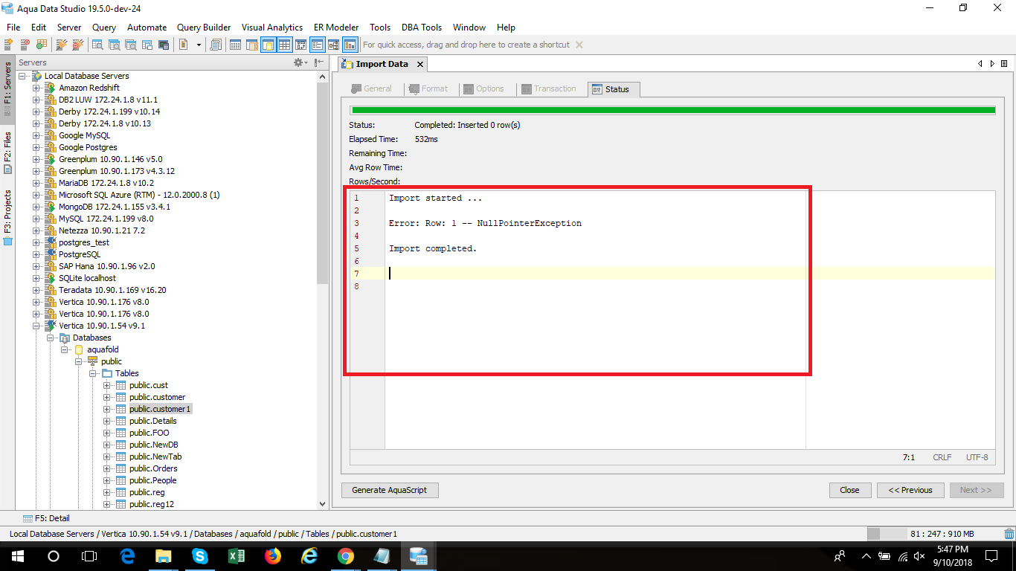Toggle the F5: Detail panel
The height and width of the screenshot is (571, 1016).
click(46, 518)
